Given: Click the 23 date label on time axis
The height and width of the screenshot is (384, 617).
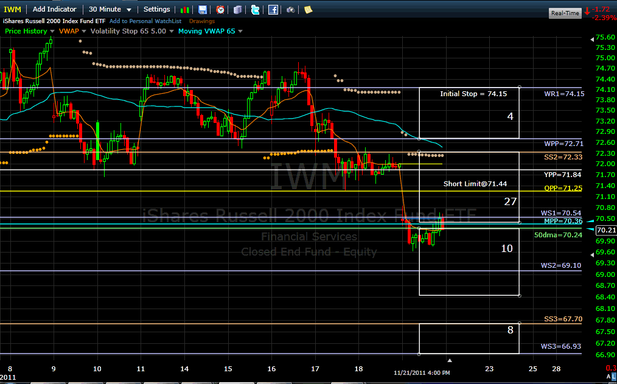Looking at the screenshot, I should tap(489, 369).
